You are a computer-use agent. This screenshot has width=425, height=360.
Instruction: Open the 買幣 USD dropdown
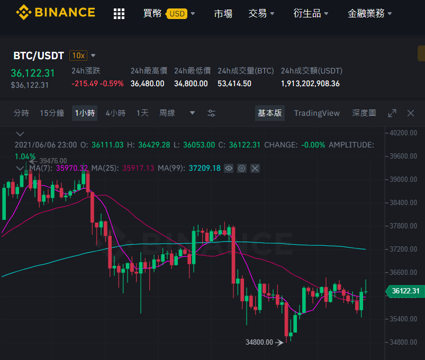169,14
